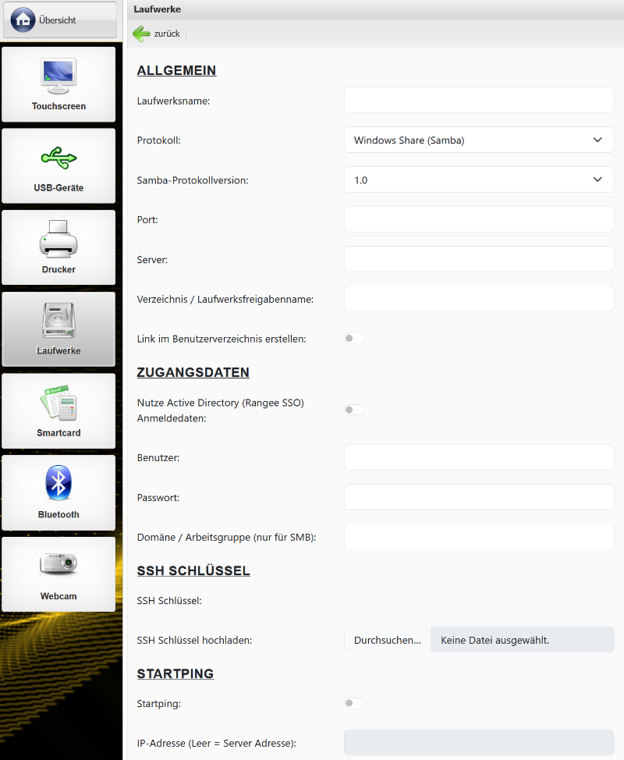Viewport: 624px width, 760px height.
Task: Select the Passwort input field
Action: click(478, 497)
